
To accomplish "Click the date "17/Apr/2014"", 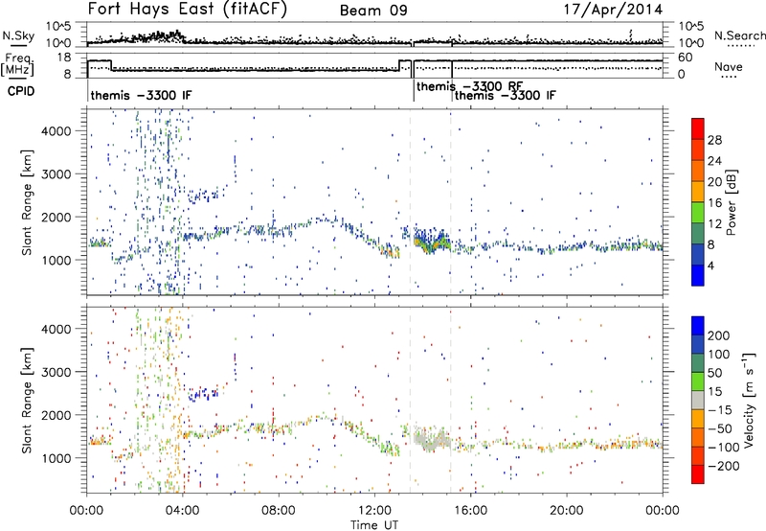I will [613, 10].
